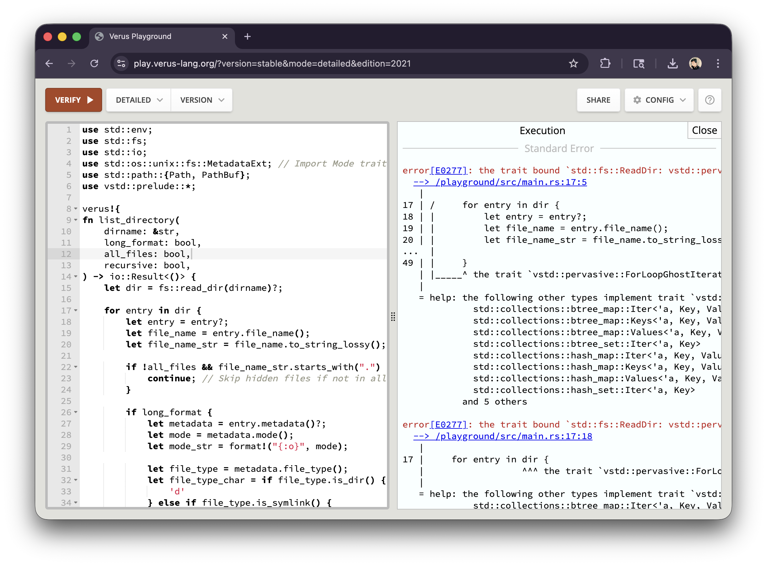Open a new browser tab
The image size is (767, 566).
(x=247, y=36)
